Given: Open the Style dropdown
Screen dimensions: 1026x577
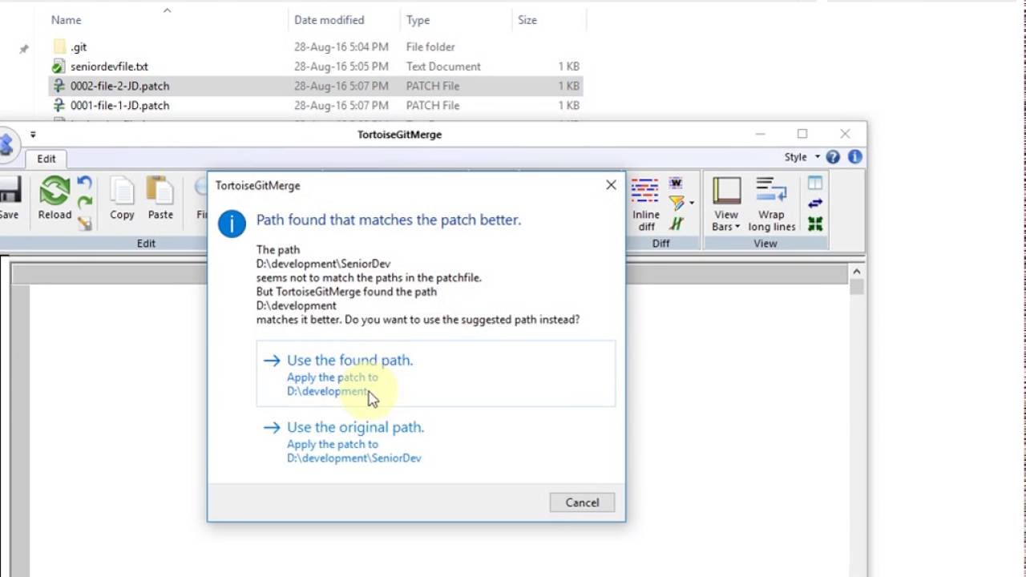Looking at the screenshot, I should pos(802,157).
